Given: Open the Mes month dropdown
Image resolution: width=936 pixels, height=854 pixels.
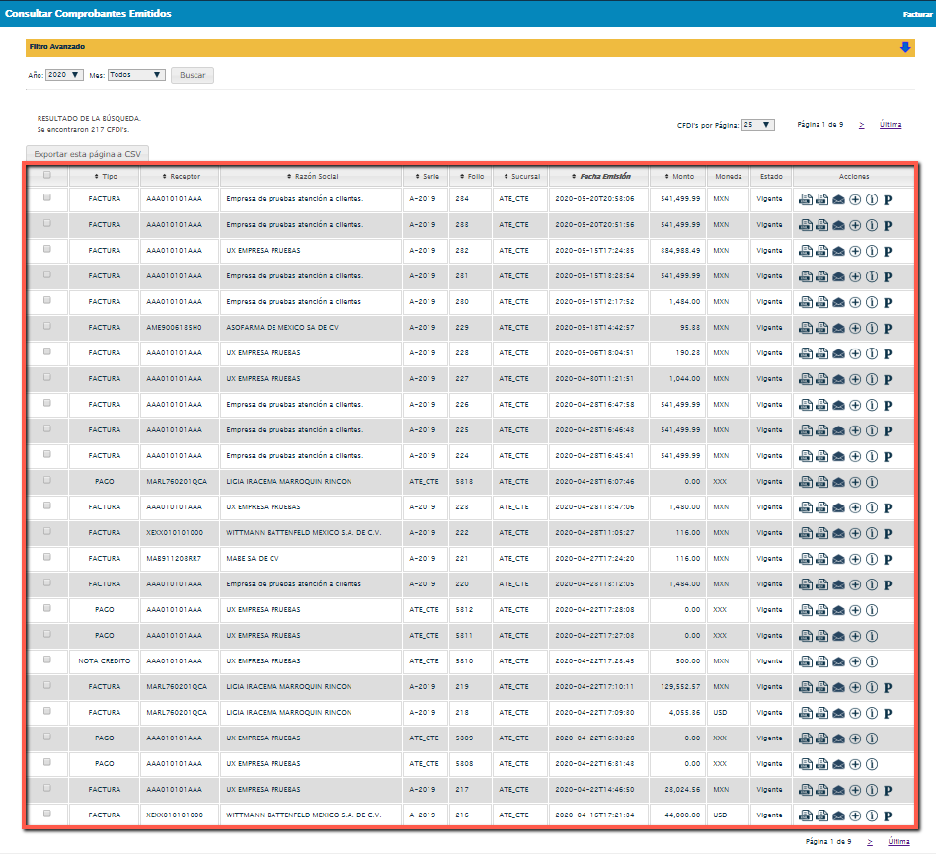Looking at the screenshot, I should [x=136, y=75].
